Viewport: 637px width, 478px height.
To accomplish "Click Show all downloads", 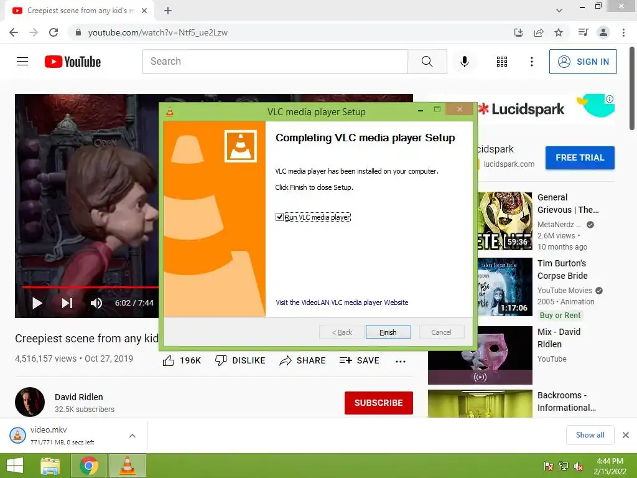I will tap(590, 435).
